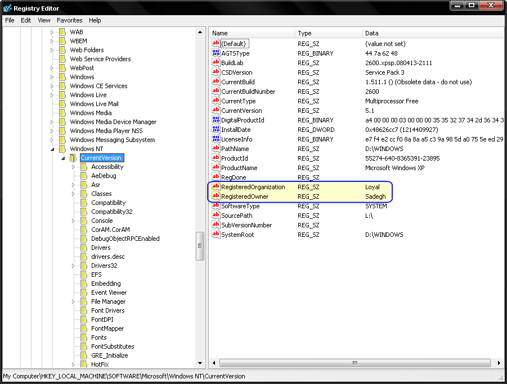Image resolution: width=507 pixels, height=384 pixels.
Task: Open the Edit menu
Action: [x=26, y=20]
